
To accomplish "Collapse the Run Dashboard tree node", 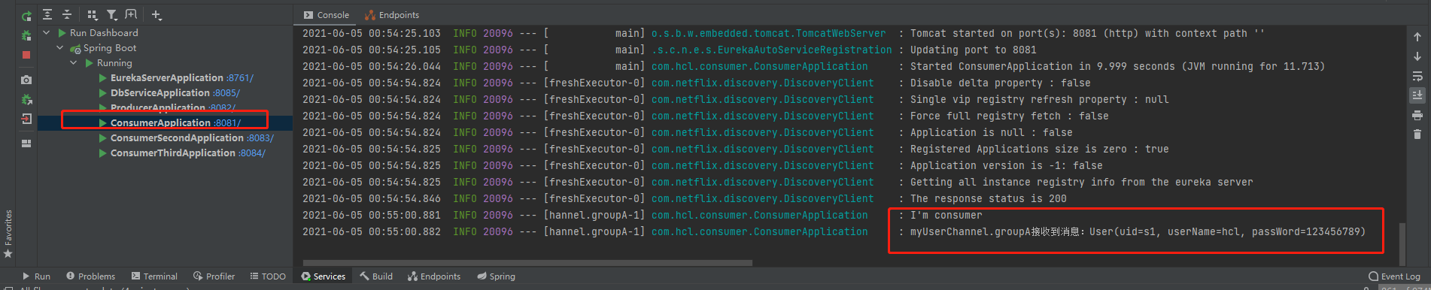I will click(x=47, y=32).
